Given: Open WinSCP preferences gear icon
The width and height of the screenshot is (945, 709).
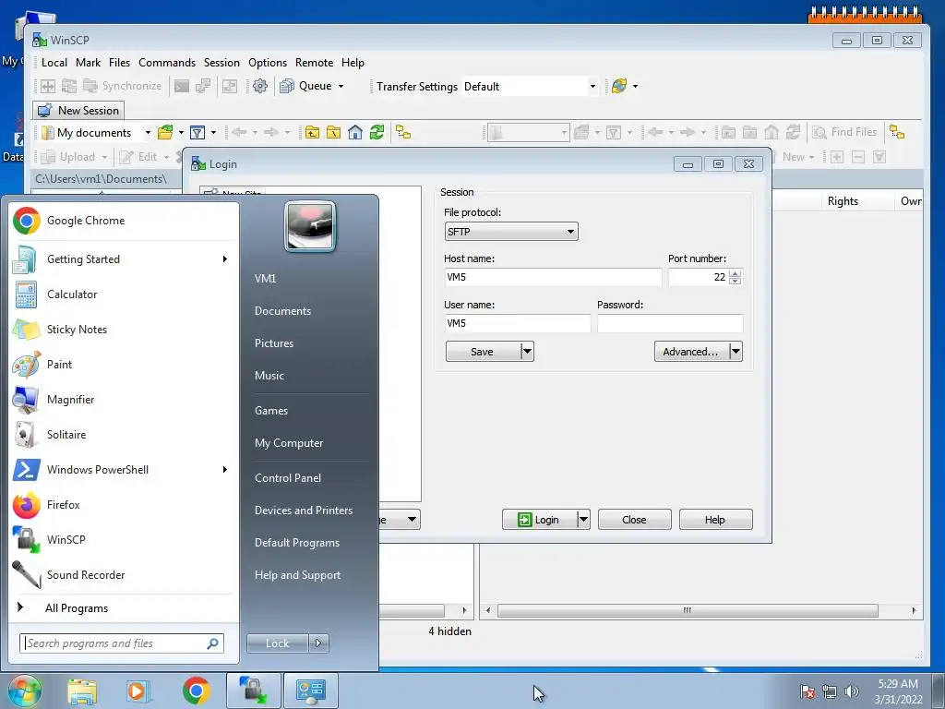Looking at the screenshot, I should [x=259, y=86].
